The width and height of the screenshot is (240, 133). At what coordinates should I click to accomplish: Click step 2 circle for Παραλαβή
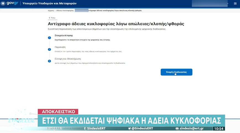pos(49,49)
